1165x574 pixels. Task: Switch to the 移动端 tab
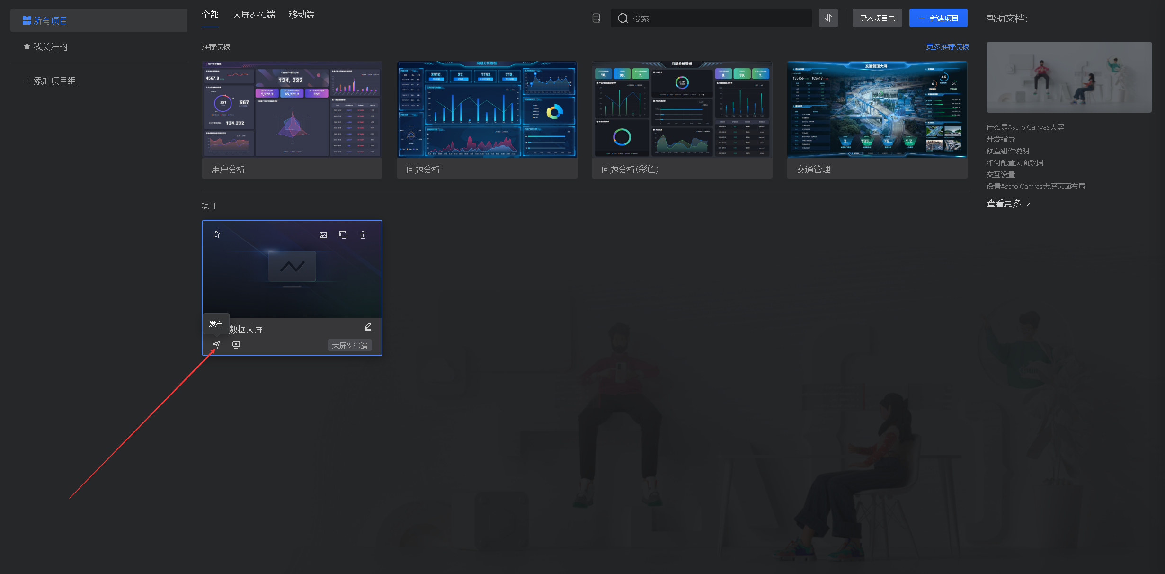click(x=302, y=15)
